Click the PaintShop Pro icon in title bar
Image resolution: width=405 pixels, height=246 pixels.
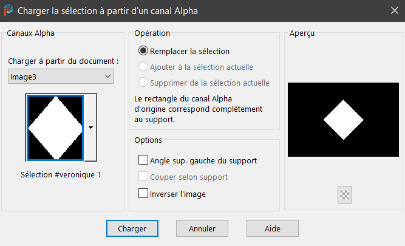[x=9, y=10]
